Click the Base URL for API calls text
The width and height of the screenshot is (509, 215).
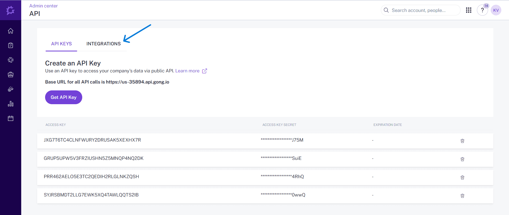[107, 82]
